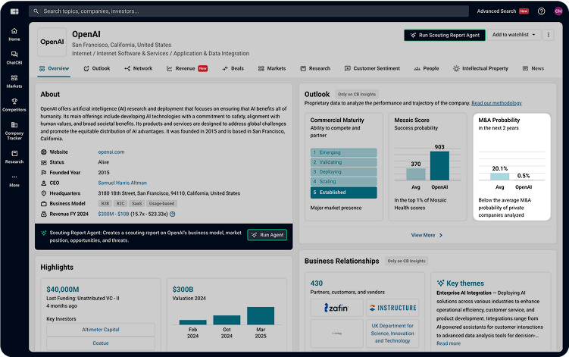Click the help question mark icon
The height and width of the screenshot is (357, 569).
coord(541,11)
